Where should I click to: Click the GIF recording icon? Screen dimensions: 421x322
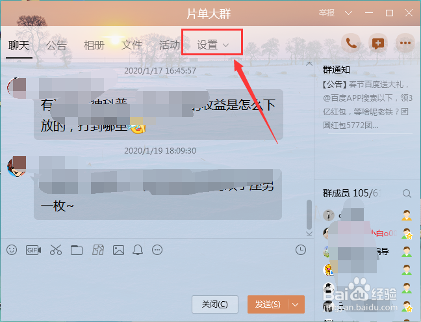tap(33, 250)
